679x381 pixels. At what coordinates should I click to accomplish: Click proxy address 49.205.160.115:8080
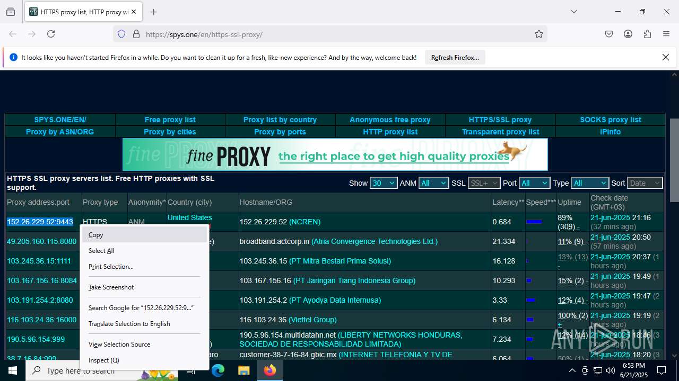[41, 241]
